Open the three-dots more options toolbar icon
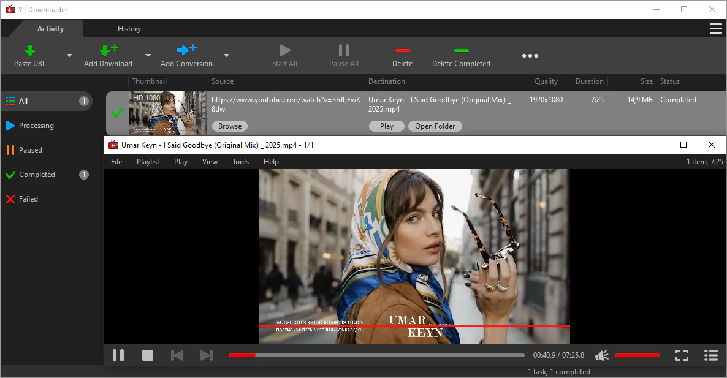This screenshot has width=727, height=378. (x=530, y=56)
